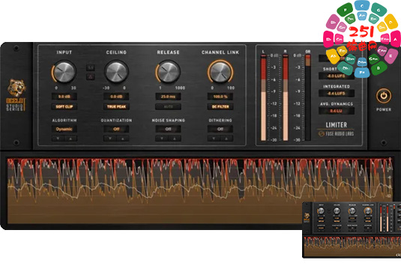The height and width of the screenshot is (272, 401).
Task: Click the LIMITER title text
Action: click(336, 125)
